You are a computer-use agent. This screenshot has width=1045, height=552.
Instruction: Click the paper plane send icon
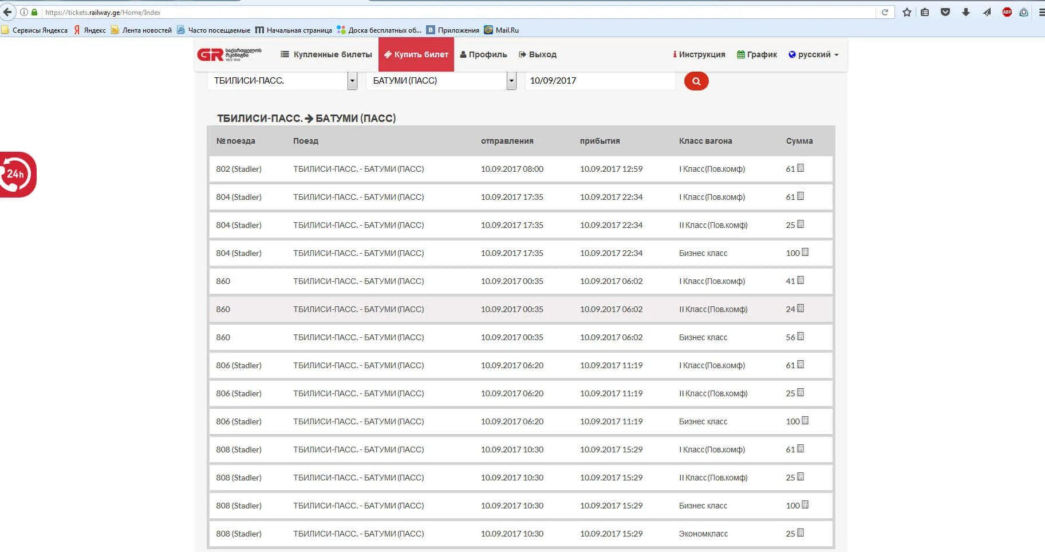[987, 12]
